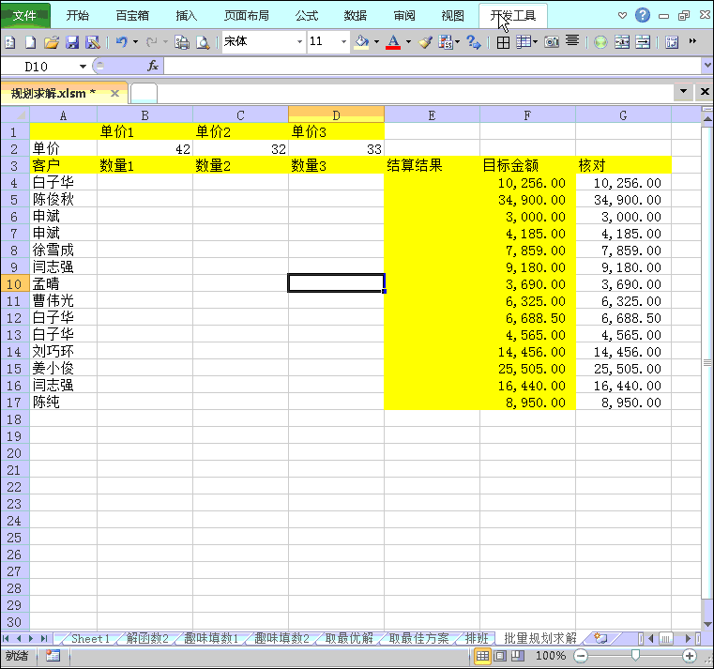
Task: Click the toolbar overflow chevrons
Action: [x=692, y=41]
